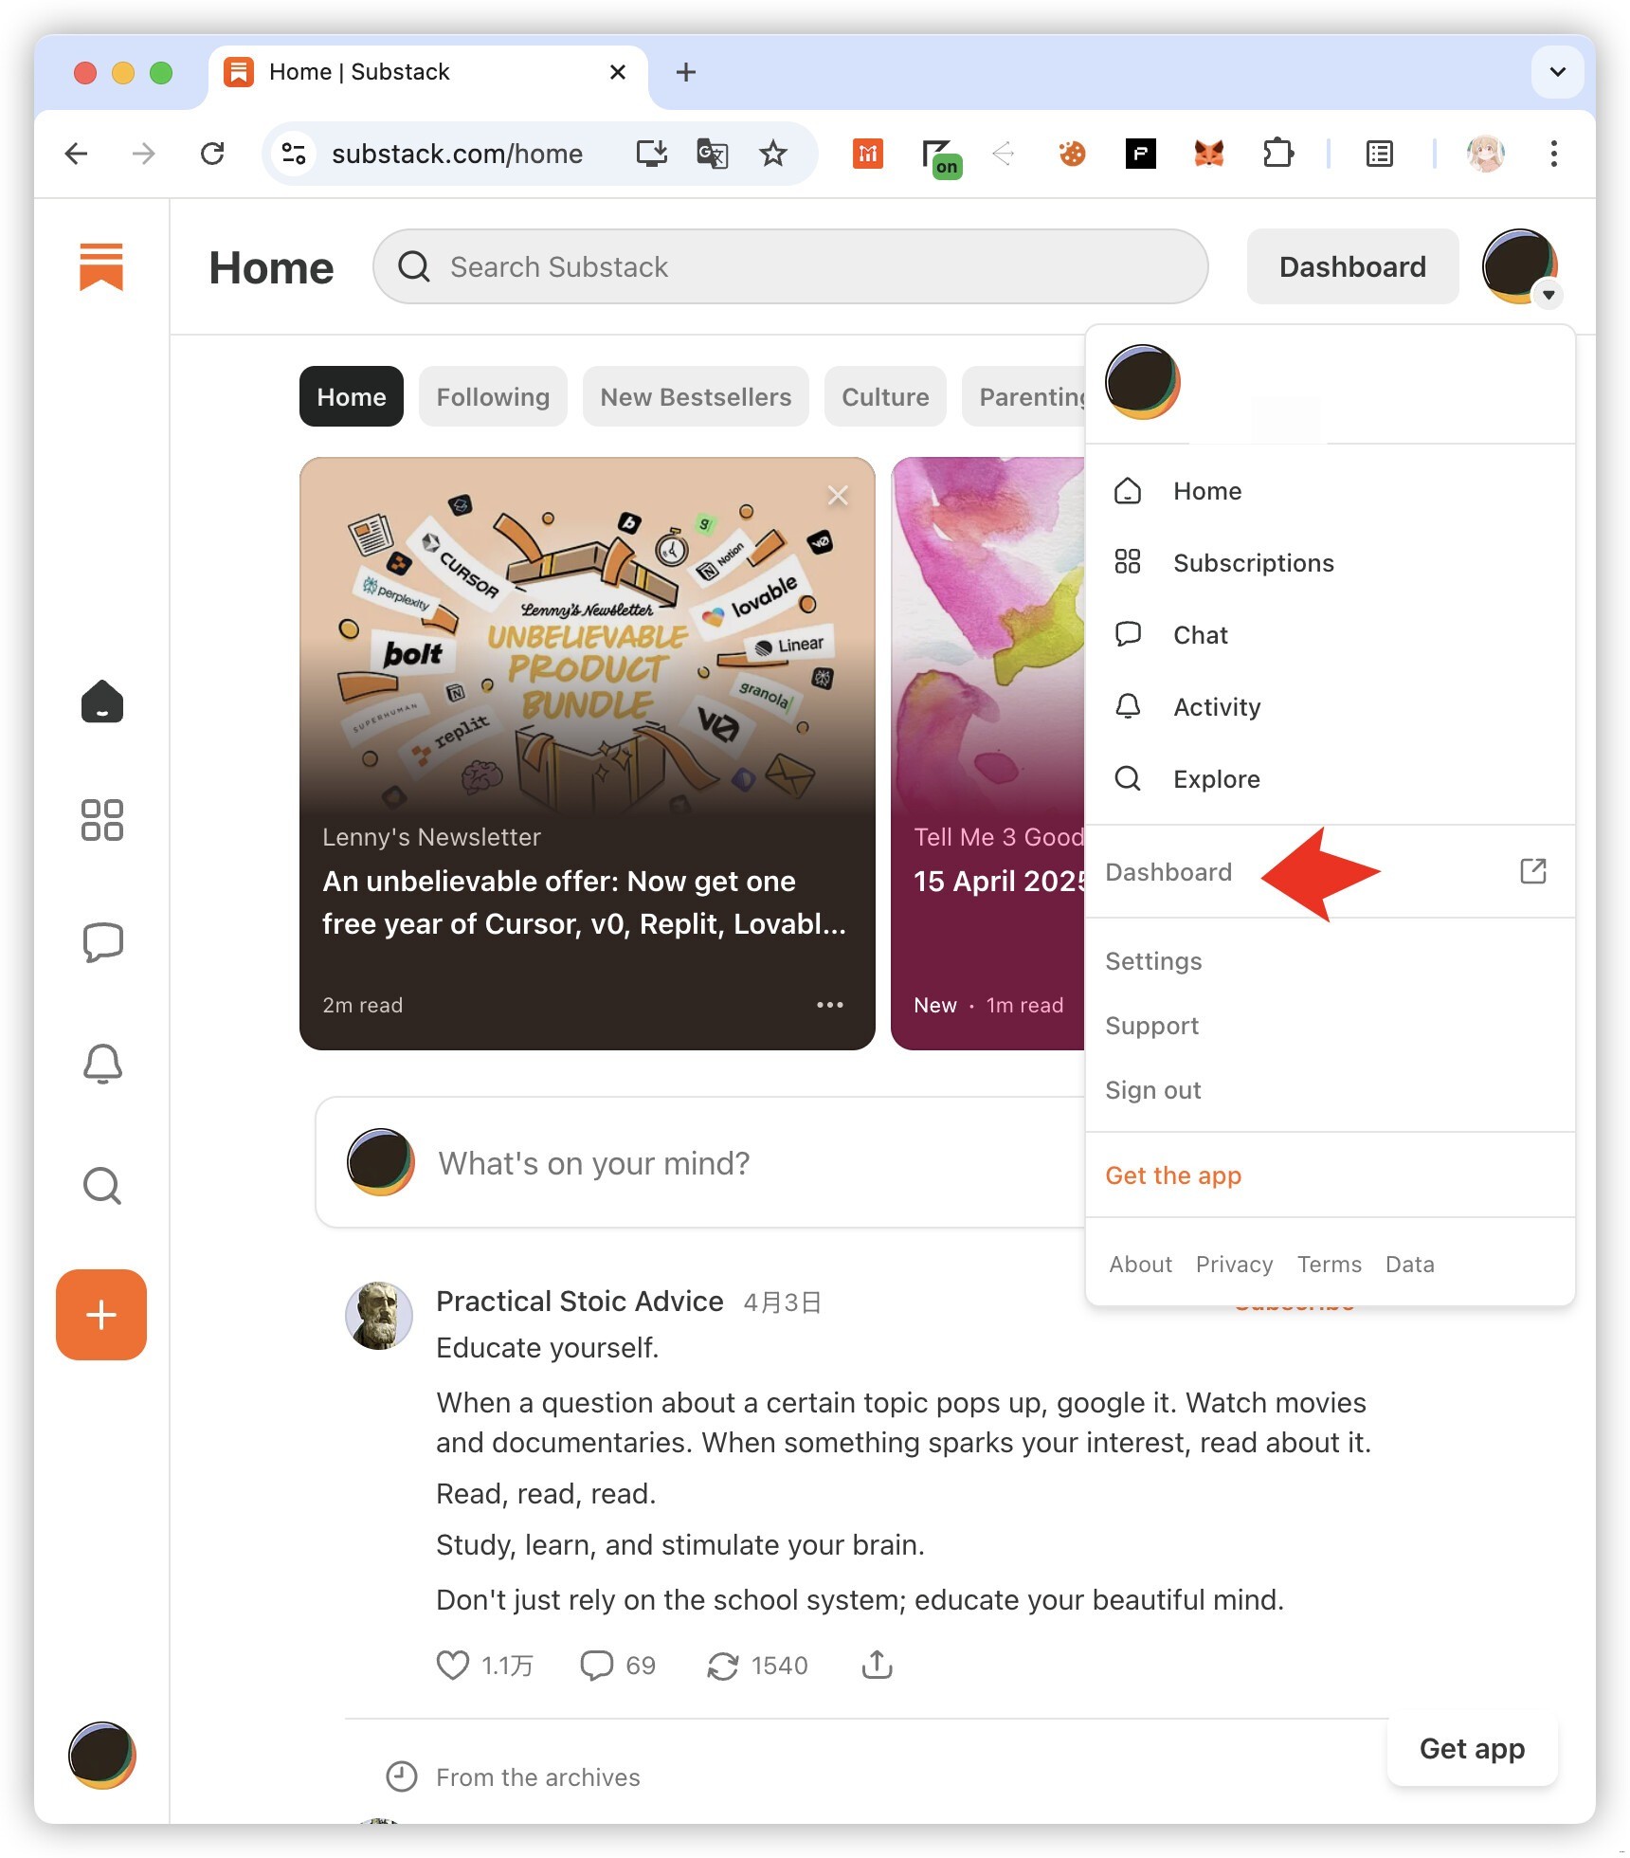
Task: Open the comments on the Stoic note
Action: point(597,1666)
